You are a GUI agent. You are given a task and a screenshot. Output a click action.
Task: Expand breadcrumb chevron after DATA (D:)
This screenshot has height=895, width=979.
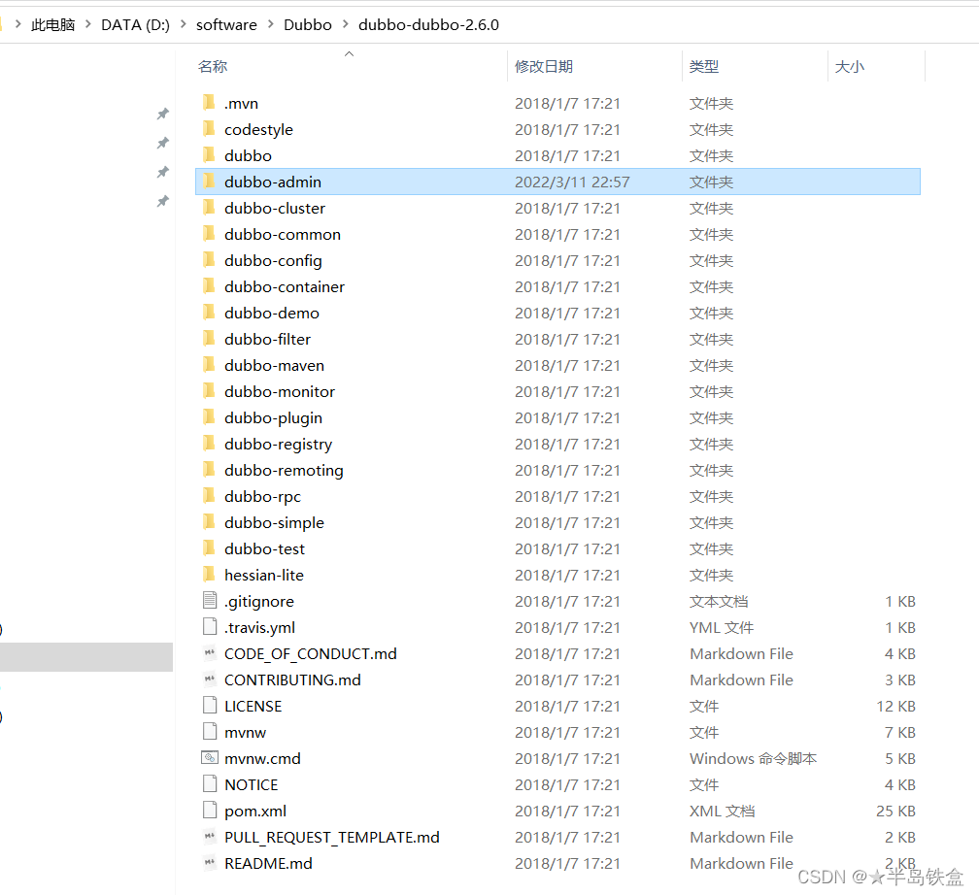tap(183, 24)
